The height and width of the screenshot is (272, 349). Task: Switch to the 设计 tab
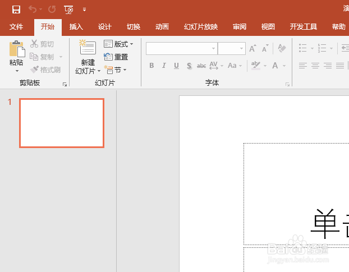pos(104,27)
